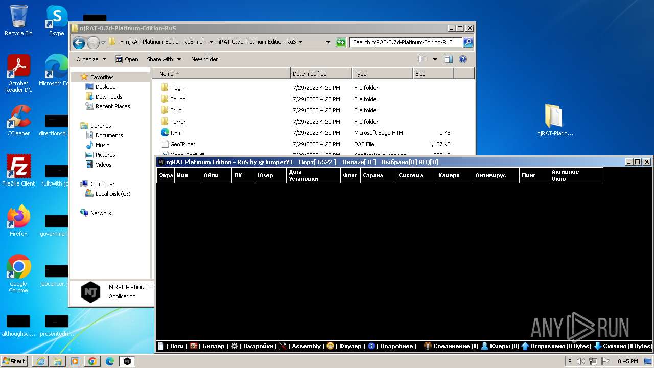Show hidden tray icons arrow

coord(570,361)
